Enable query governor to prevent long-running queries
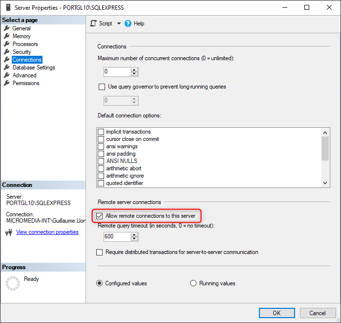Viewport: 341px width, 323px height. [102, 87]
